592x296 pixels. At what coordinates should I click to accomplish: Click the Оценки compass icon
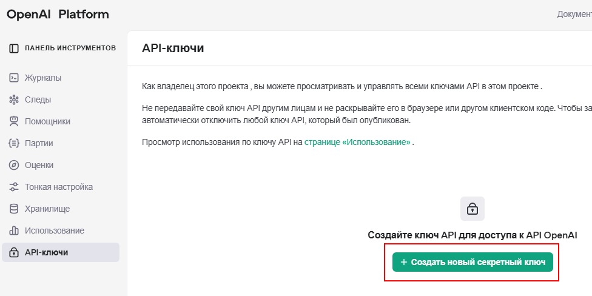[13, 165]
